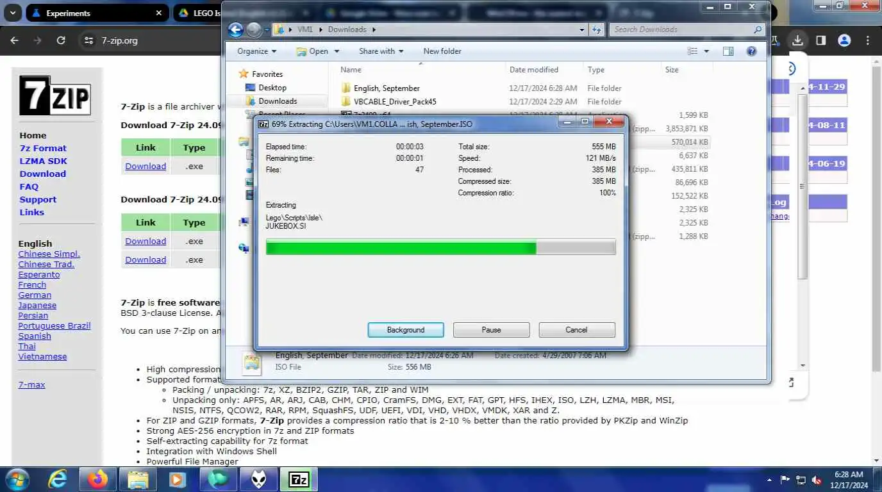882x492 pixels.
Task: Open Firefox from the taskbar
Action: [98, 479]
